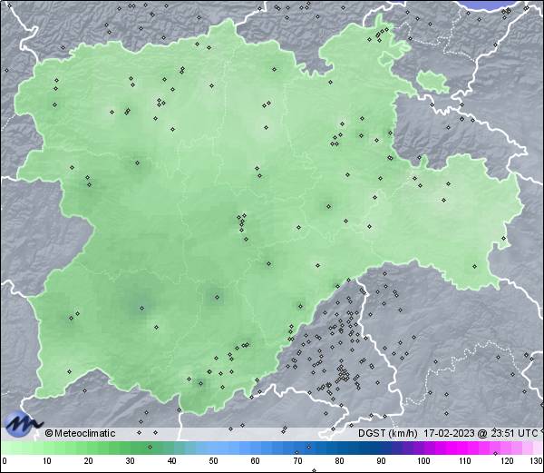Click the 10 scale label
Image resolution: width=544 pixels, height=473 pixels.
tap(47, 461)
